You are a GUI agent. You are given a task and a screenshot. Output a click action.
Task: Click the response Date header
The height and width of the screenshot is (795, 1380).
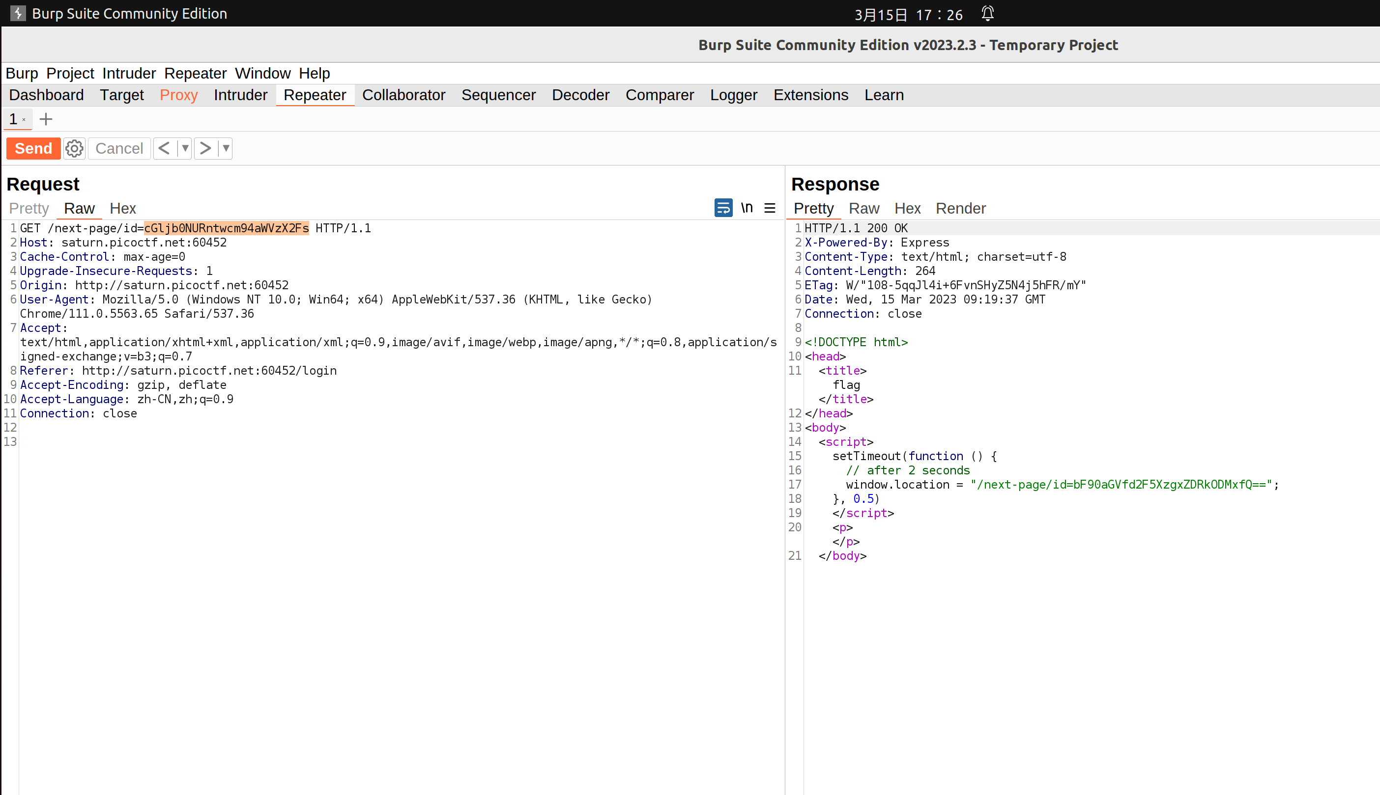[925, 299]
